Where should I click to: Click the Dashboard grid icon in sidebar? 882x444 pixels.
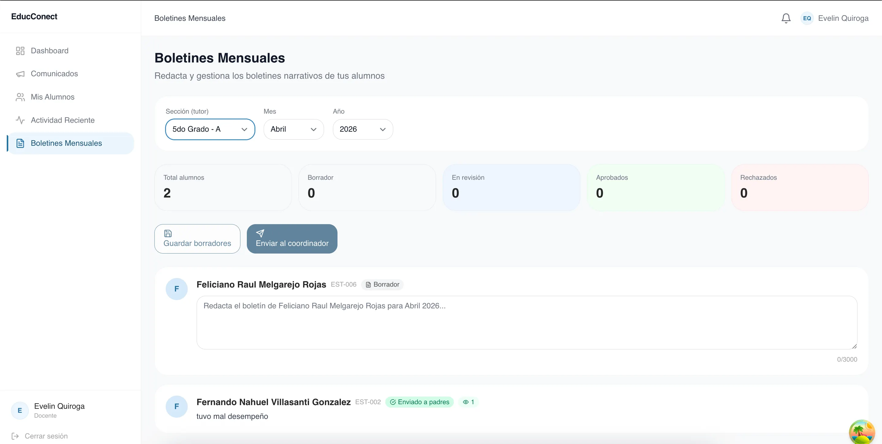20,51
